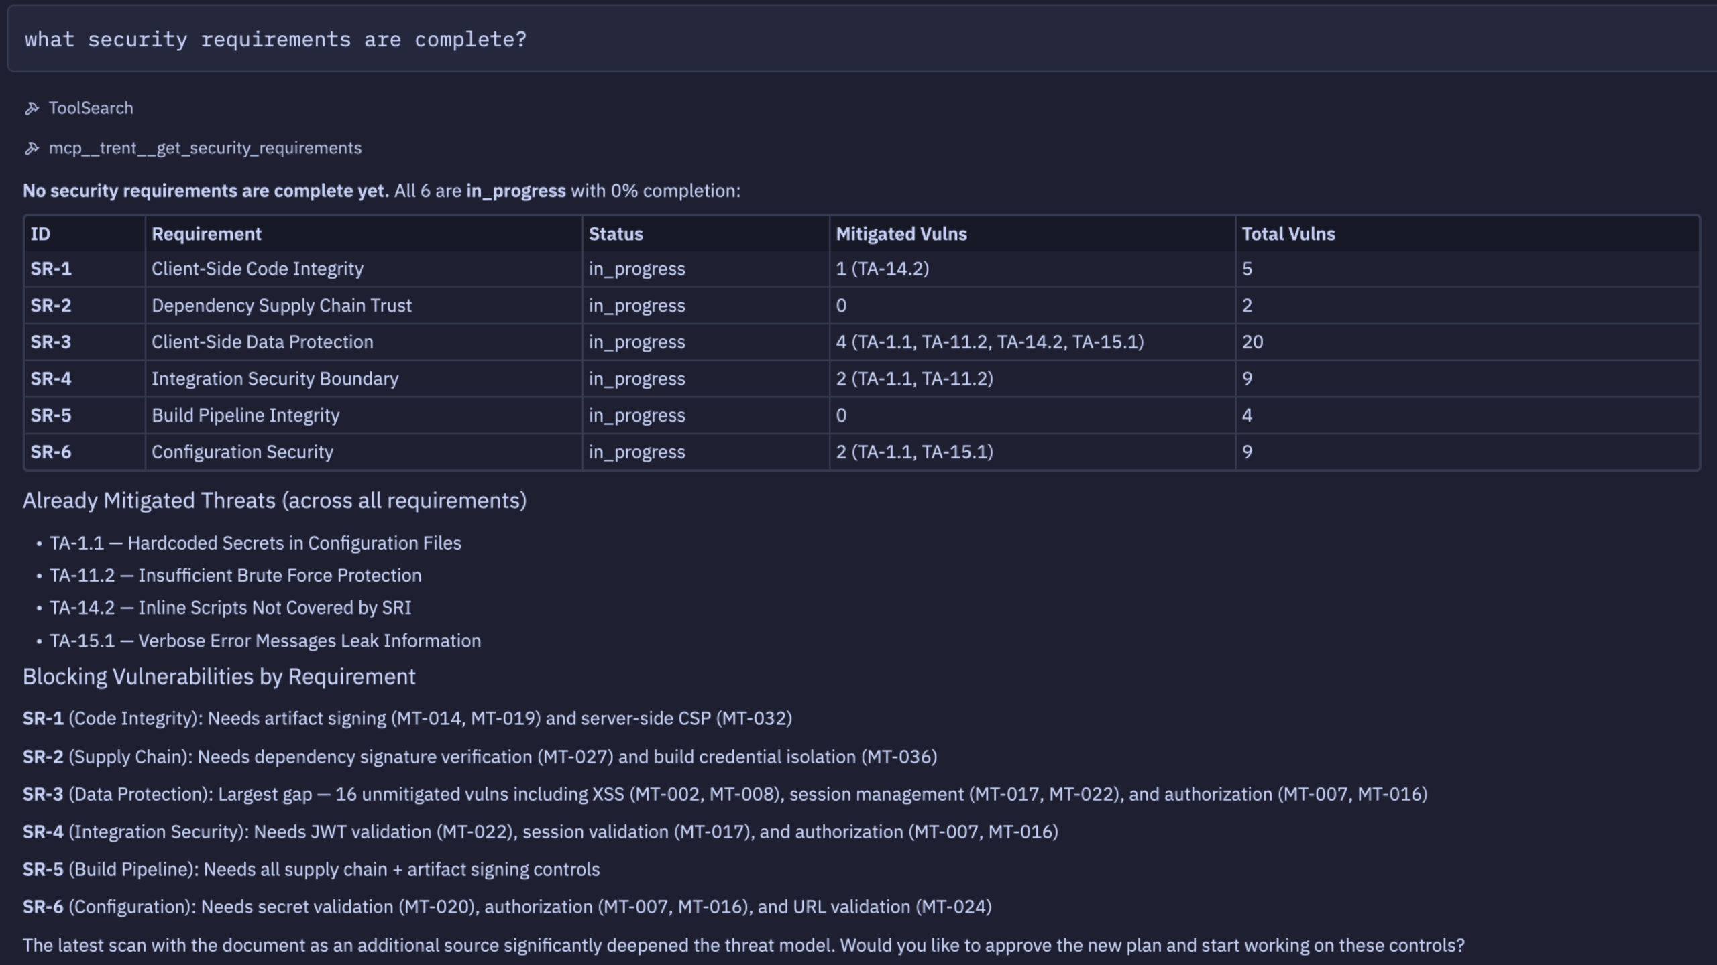Click the SR-4 (Integration Security) blocking line
Image resolution: width=1717 pixels, height=965 pixels.
[x=541, y=832]
